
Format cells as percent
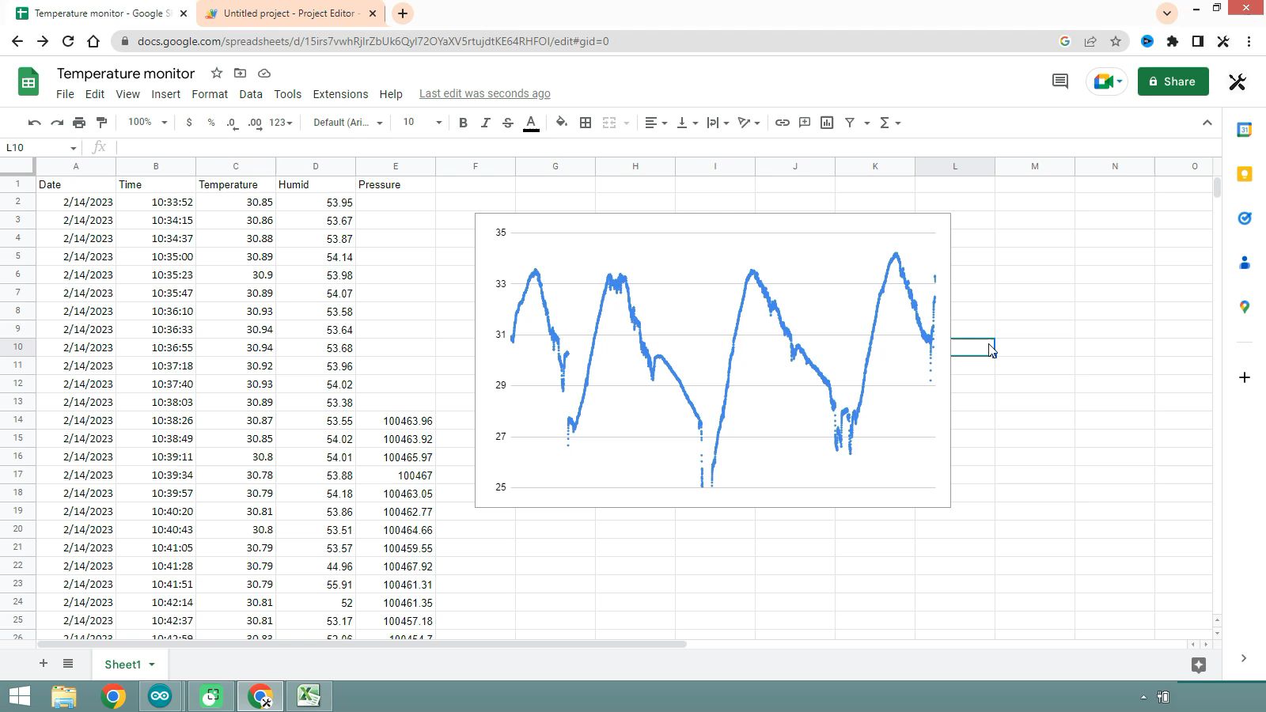(x=210, y=123)
